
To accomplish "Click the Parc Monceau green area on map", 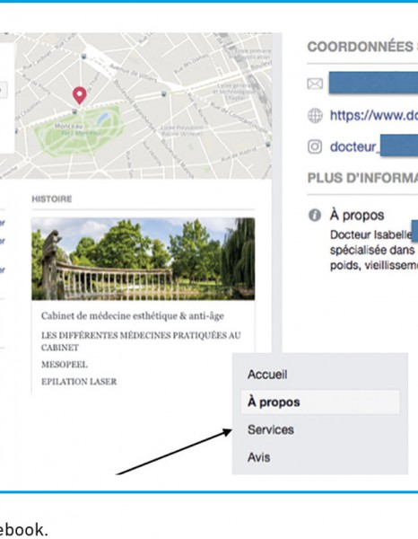I will 79,132.
